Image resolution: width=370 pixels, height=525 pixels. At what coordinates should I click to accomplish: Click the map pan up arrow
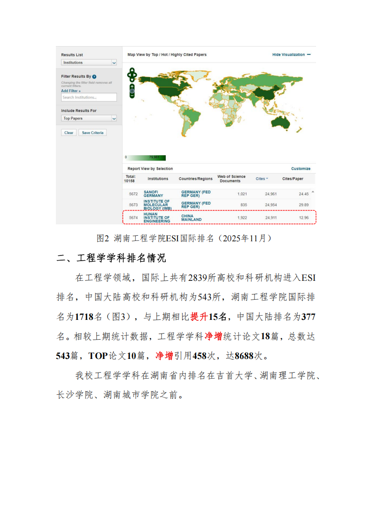tap(132, 70)
